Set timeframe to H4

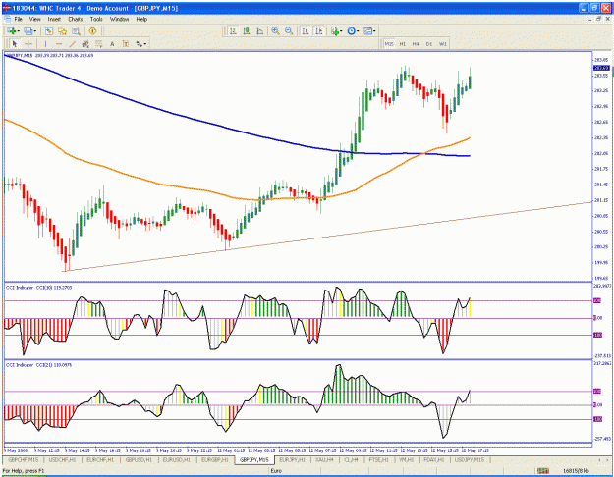pos(416,44)
